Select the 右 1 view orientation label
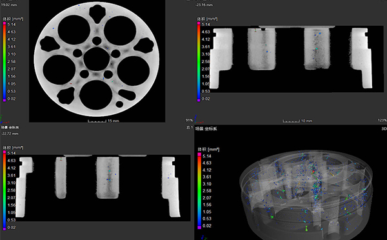This screenshot has width=387, height=240. pos(190,127)
